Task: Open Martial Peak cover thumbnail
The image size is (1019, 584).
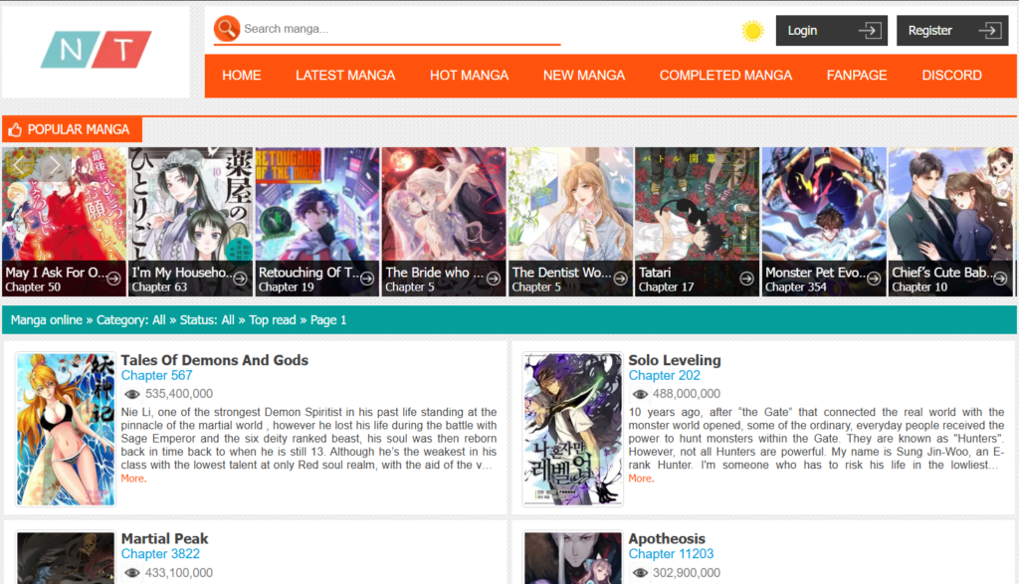Action: [66, 558]
